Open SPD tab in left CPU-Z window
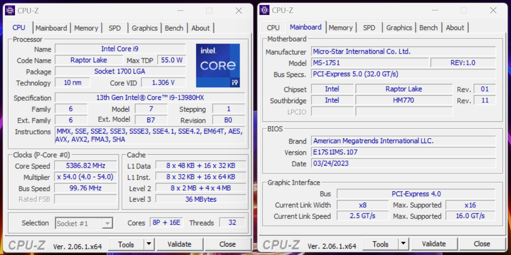Screen dimensions: 511x255 tap(115, 28)
